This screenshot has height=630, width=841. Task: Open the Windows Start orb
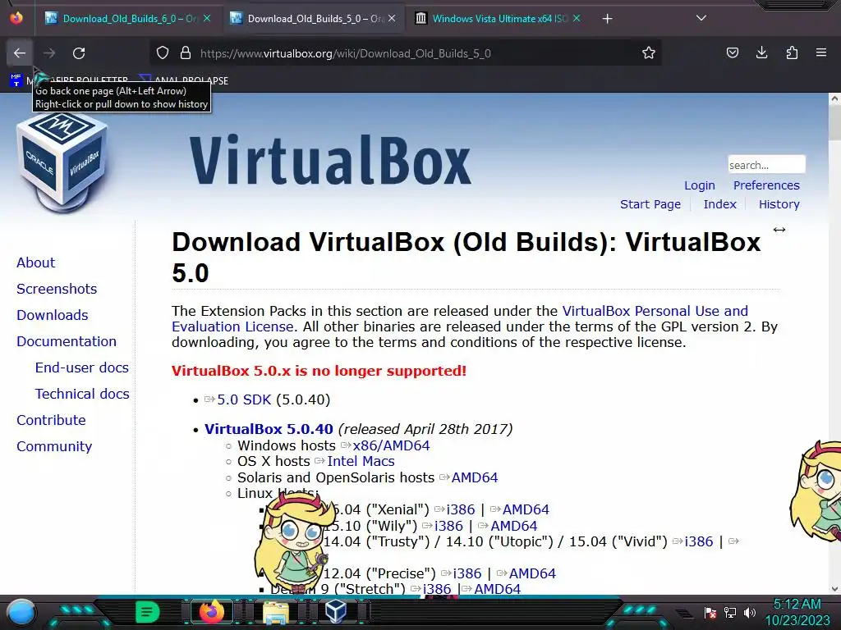point(21,613)
